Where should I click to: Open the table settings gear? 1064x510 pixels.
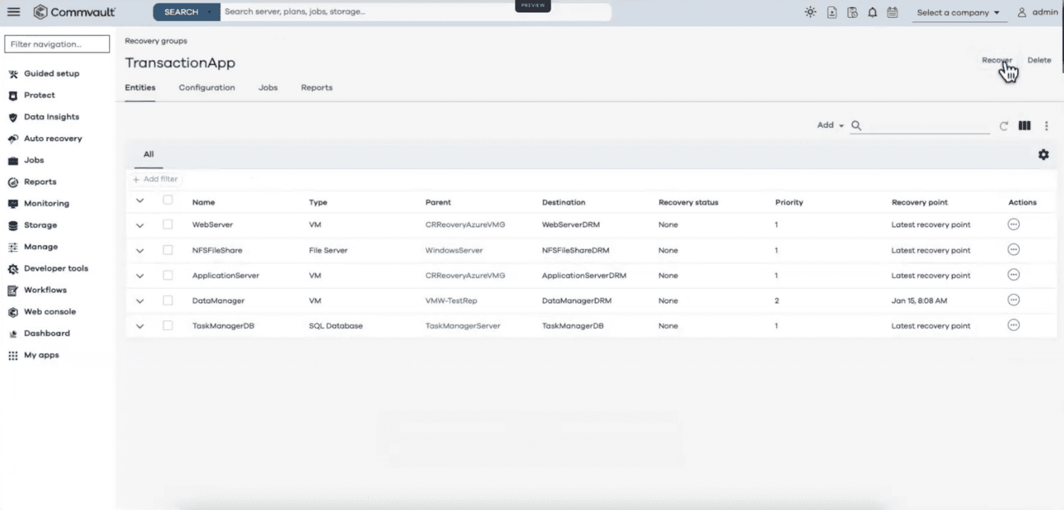(1043, 154)
